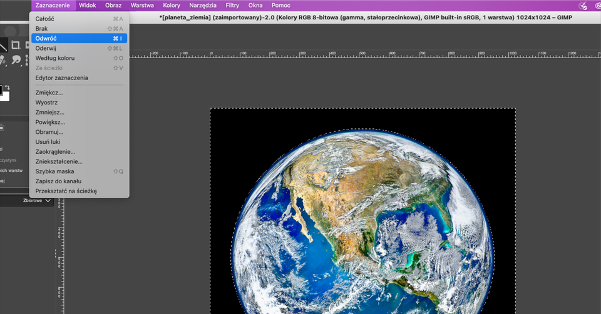601x314 pixels.
Task: Click the white background color swatch
Action: [6, 96]
